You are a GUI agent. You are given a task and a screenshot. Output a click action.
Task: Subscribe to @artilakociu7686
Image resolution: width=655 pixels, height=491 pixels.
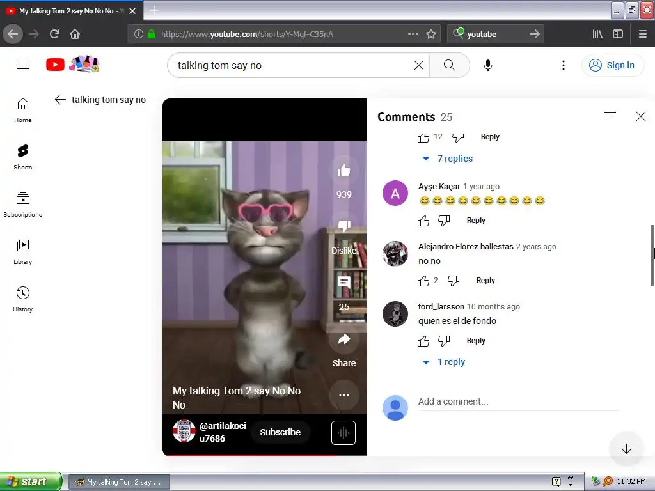280,432
